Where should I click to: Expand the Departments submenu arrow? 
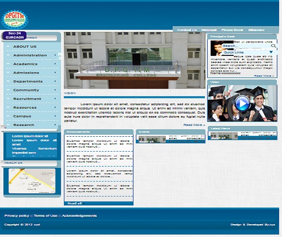[55, 81]
